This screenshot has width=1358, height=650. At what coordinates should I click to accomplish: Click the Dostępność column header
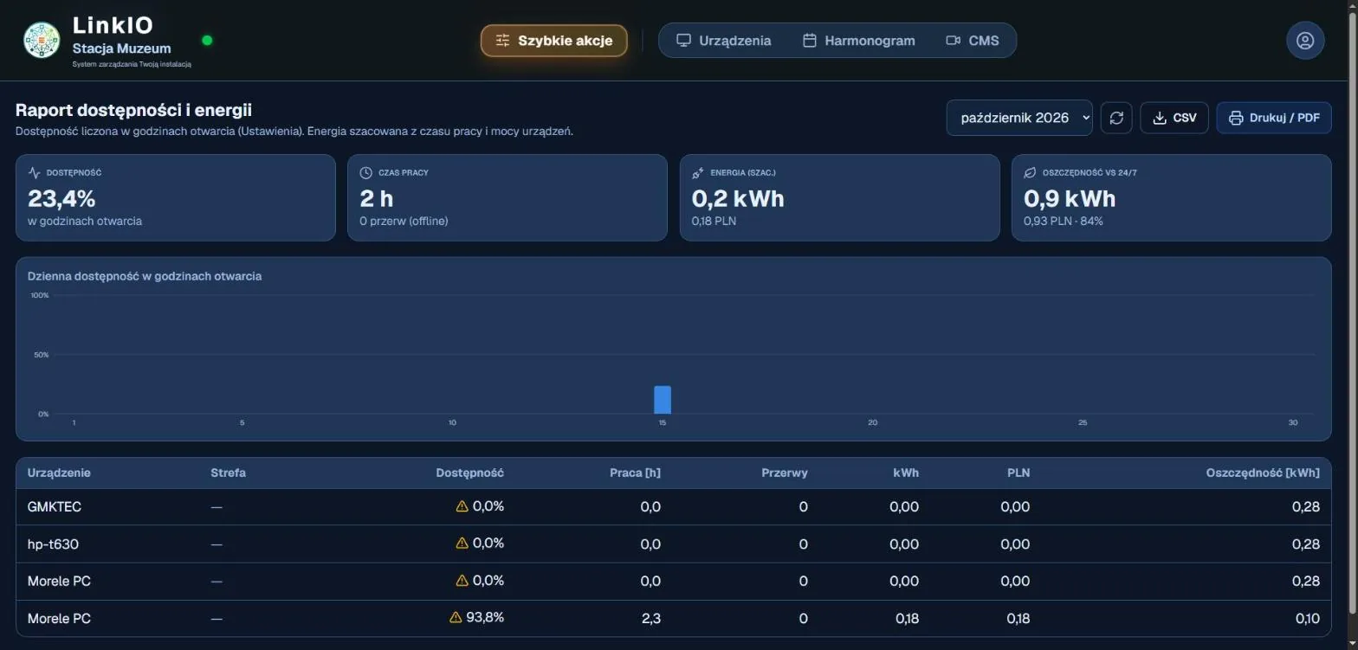point(469,473)
